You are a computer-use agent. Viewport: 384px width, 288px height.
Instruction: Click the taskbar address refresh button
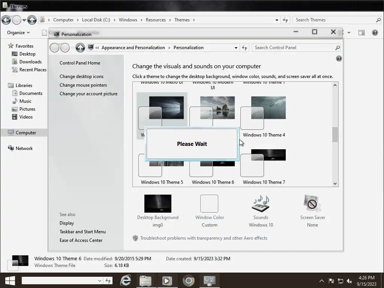(108, 280)
